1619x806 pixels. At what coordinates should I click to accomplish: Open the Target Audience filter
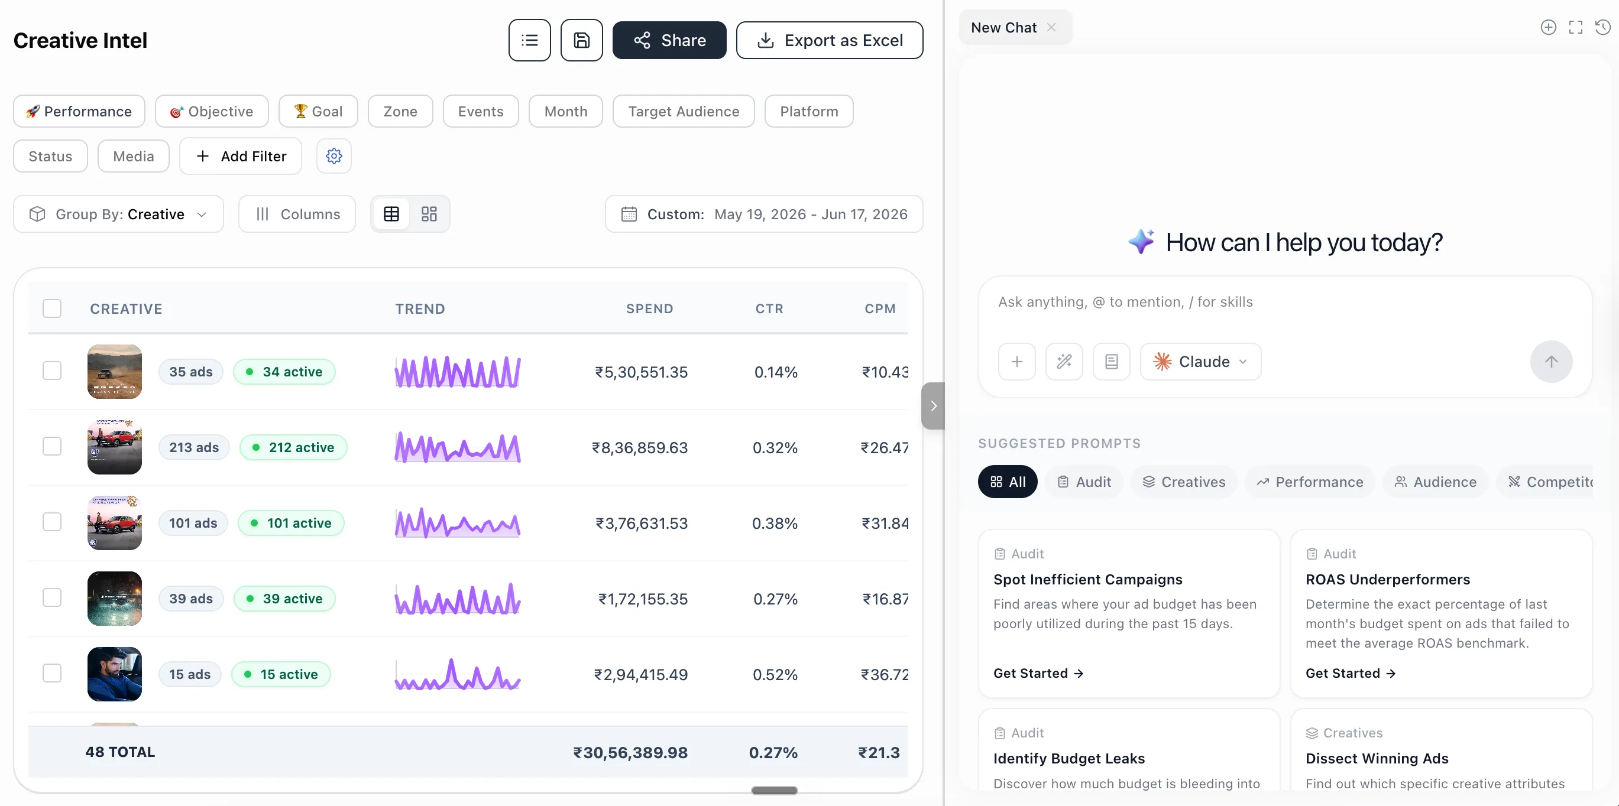[684, 111]
